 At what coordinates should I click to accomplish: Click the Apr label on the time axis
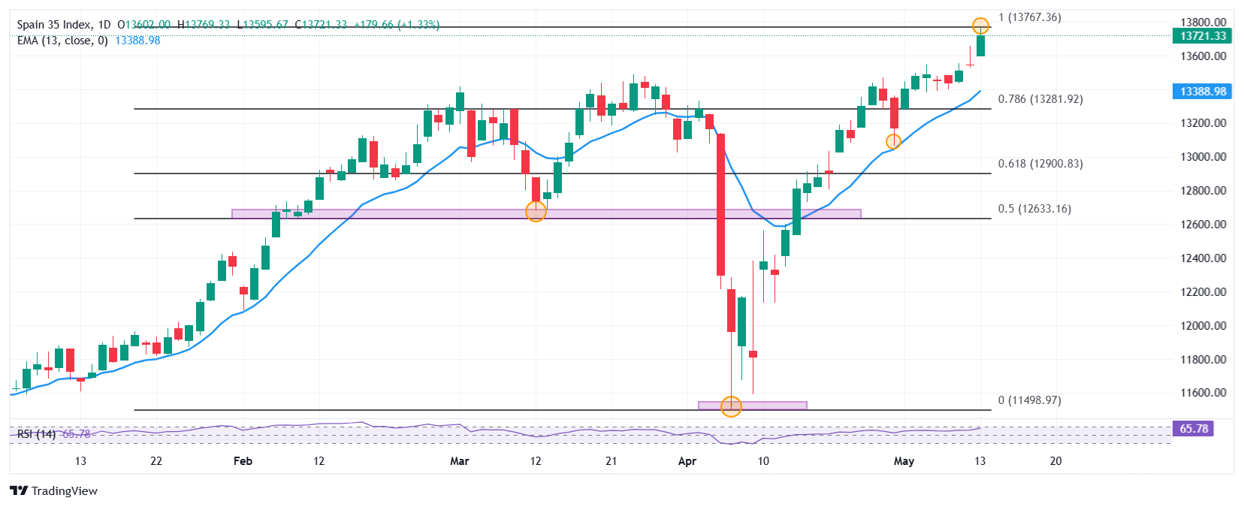click(x=687, y=461)
